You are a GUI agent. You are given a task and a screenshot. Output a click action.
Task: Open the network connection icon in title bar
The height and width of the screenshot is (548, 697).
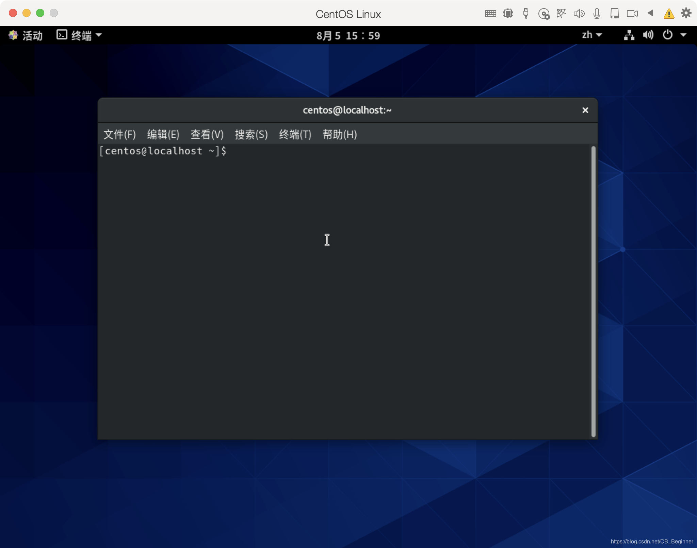561,14
